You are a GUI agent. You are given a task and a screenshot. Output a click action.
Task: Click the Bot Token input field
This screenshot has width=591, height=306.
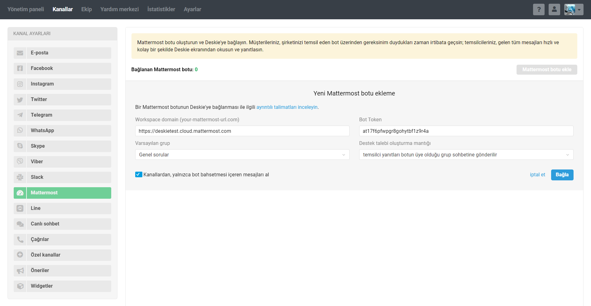tap(466, 131)
